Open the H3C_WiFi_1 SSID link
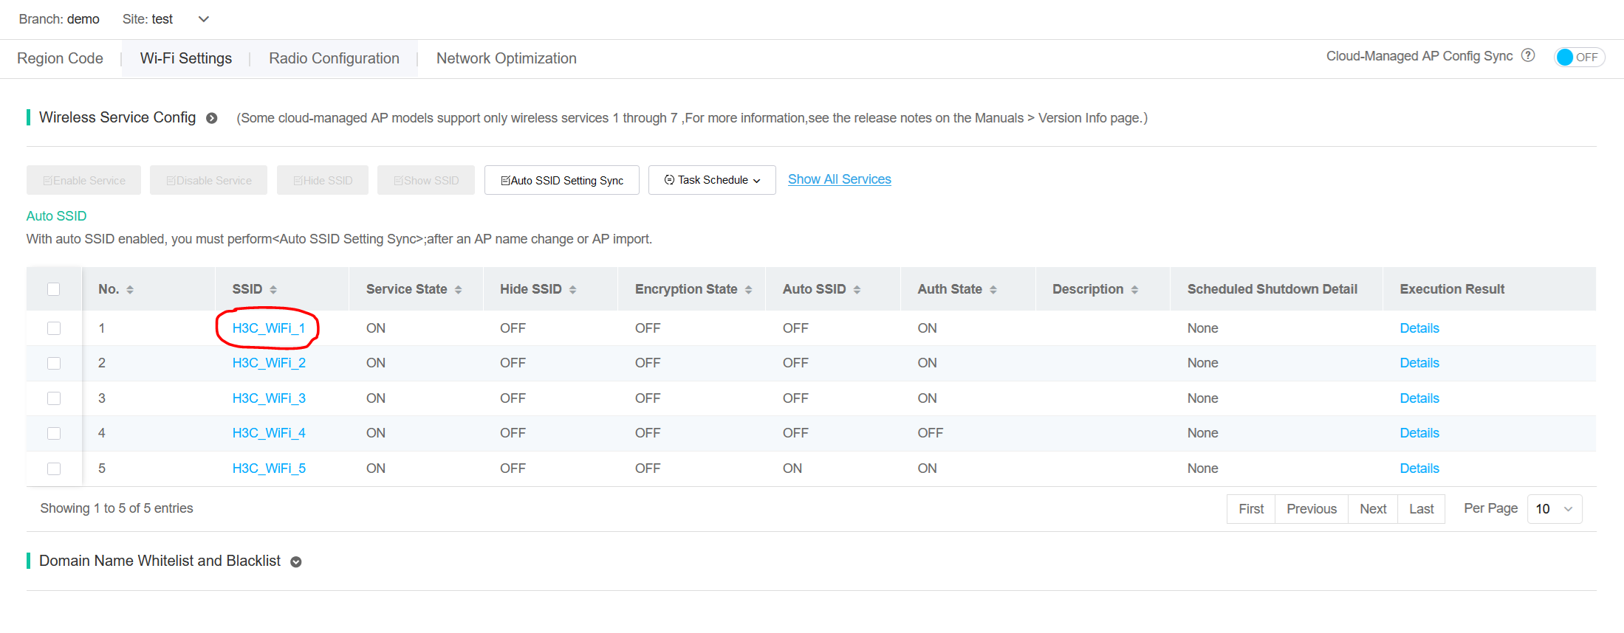 point(269,328)
